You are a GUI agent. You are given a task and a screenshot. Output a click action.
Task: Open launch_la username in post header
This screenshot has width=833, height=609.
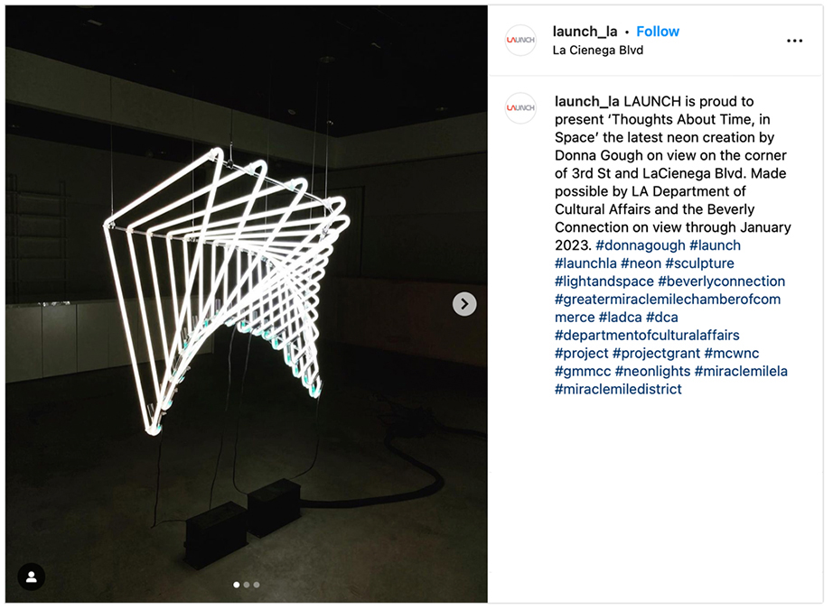tap(585, 32)
